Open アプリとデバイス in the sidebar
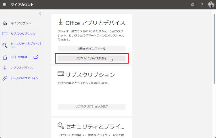 pyautogui.click(x=22, y=68)
